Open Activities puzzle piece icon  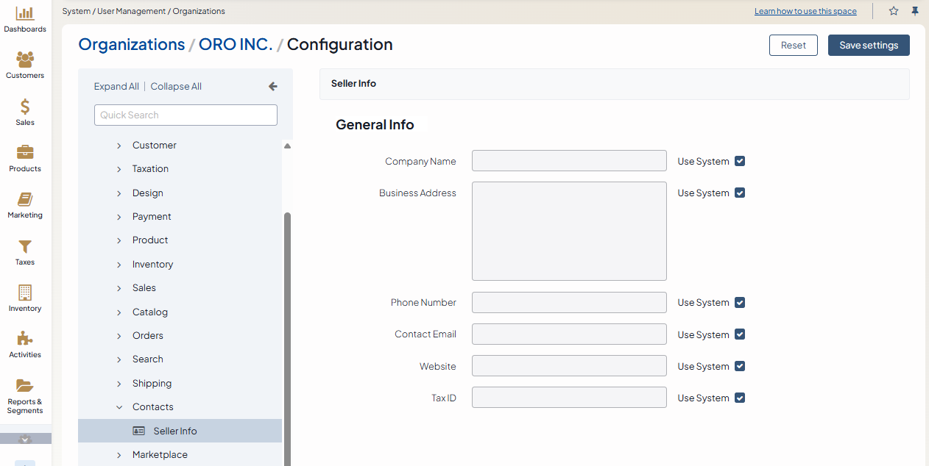point(25,339)
